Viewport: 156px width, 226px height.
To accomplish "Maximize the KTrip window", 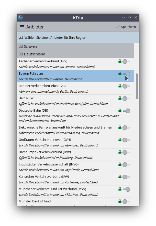I will [x=130, y=17].
